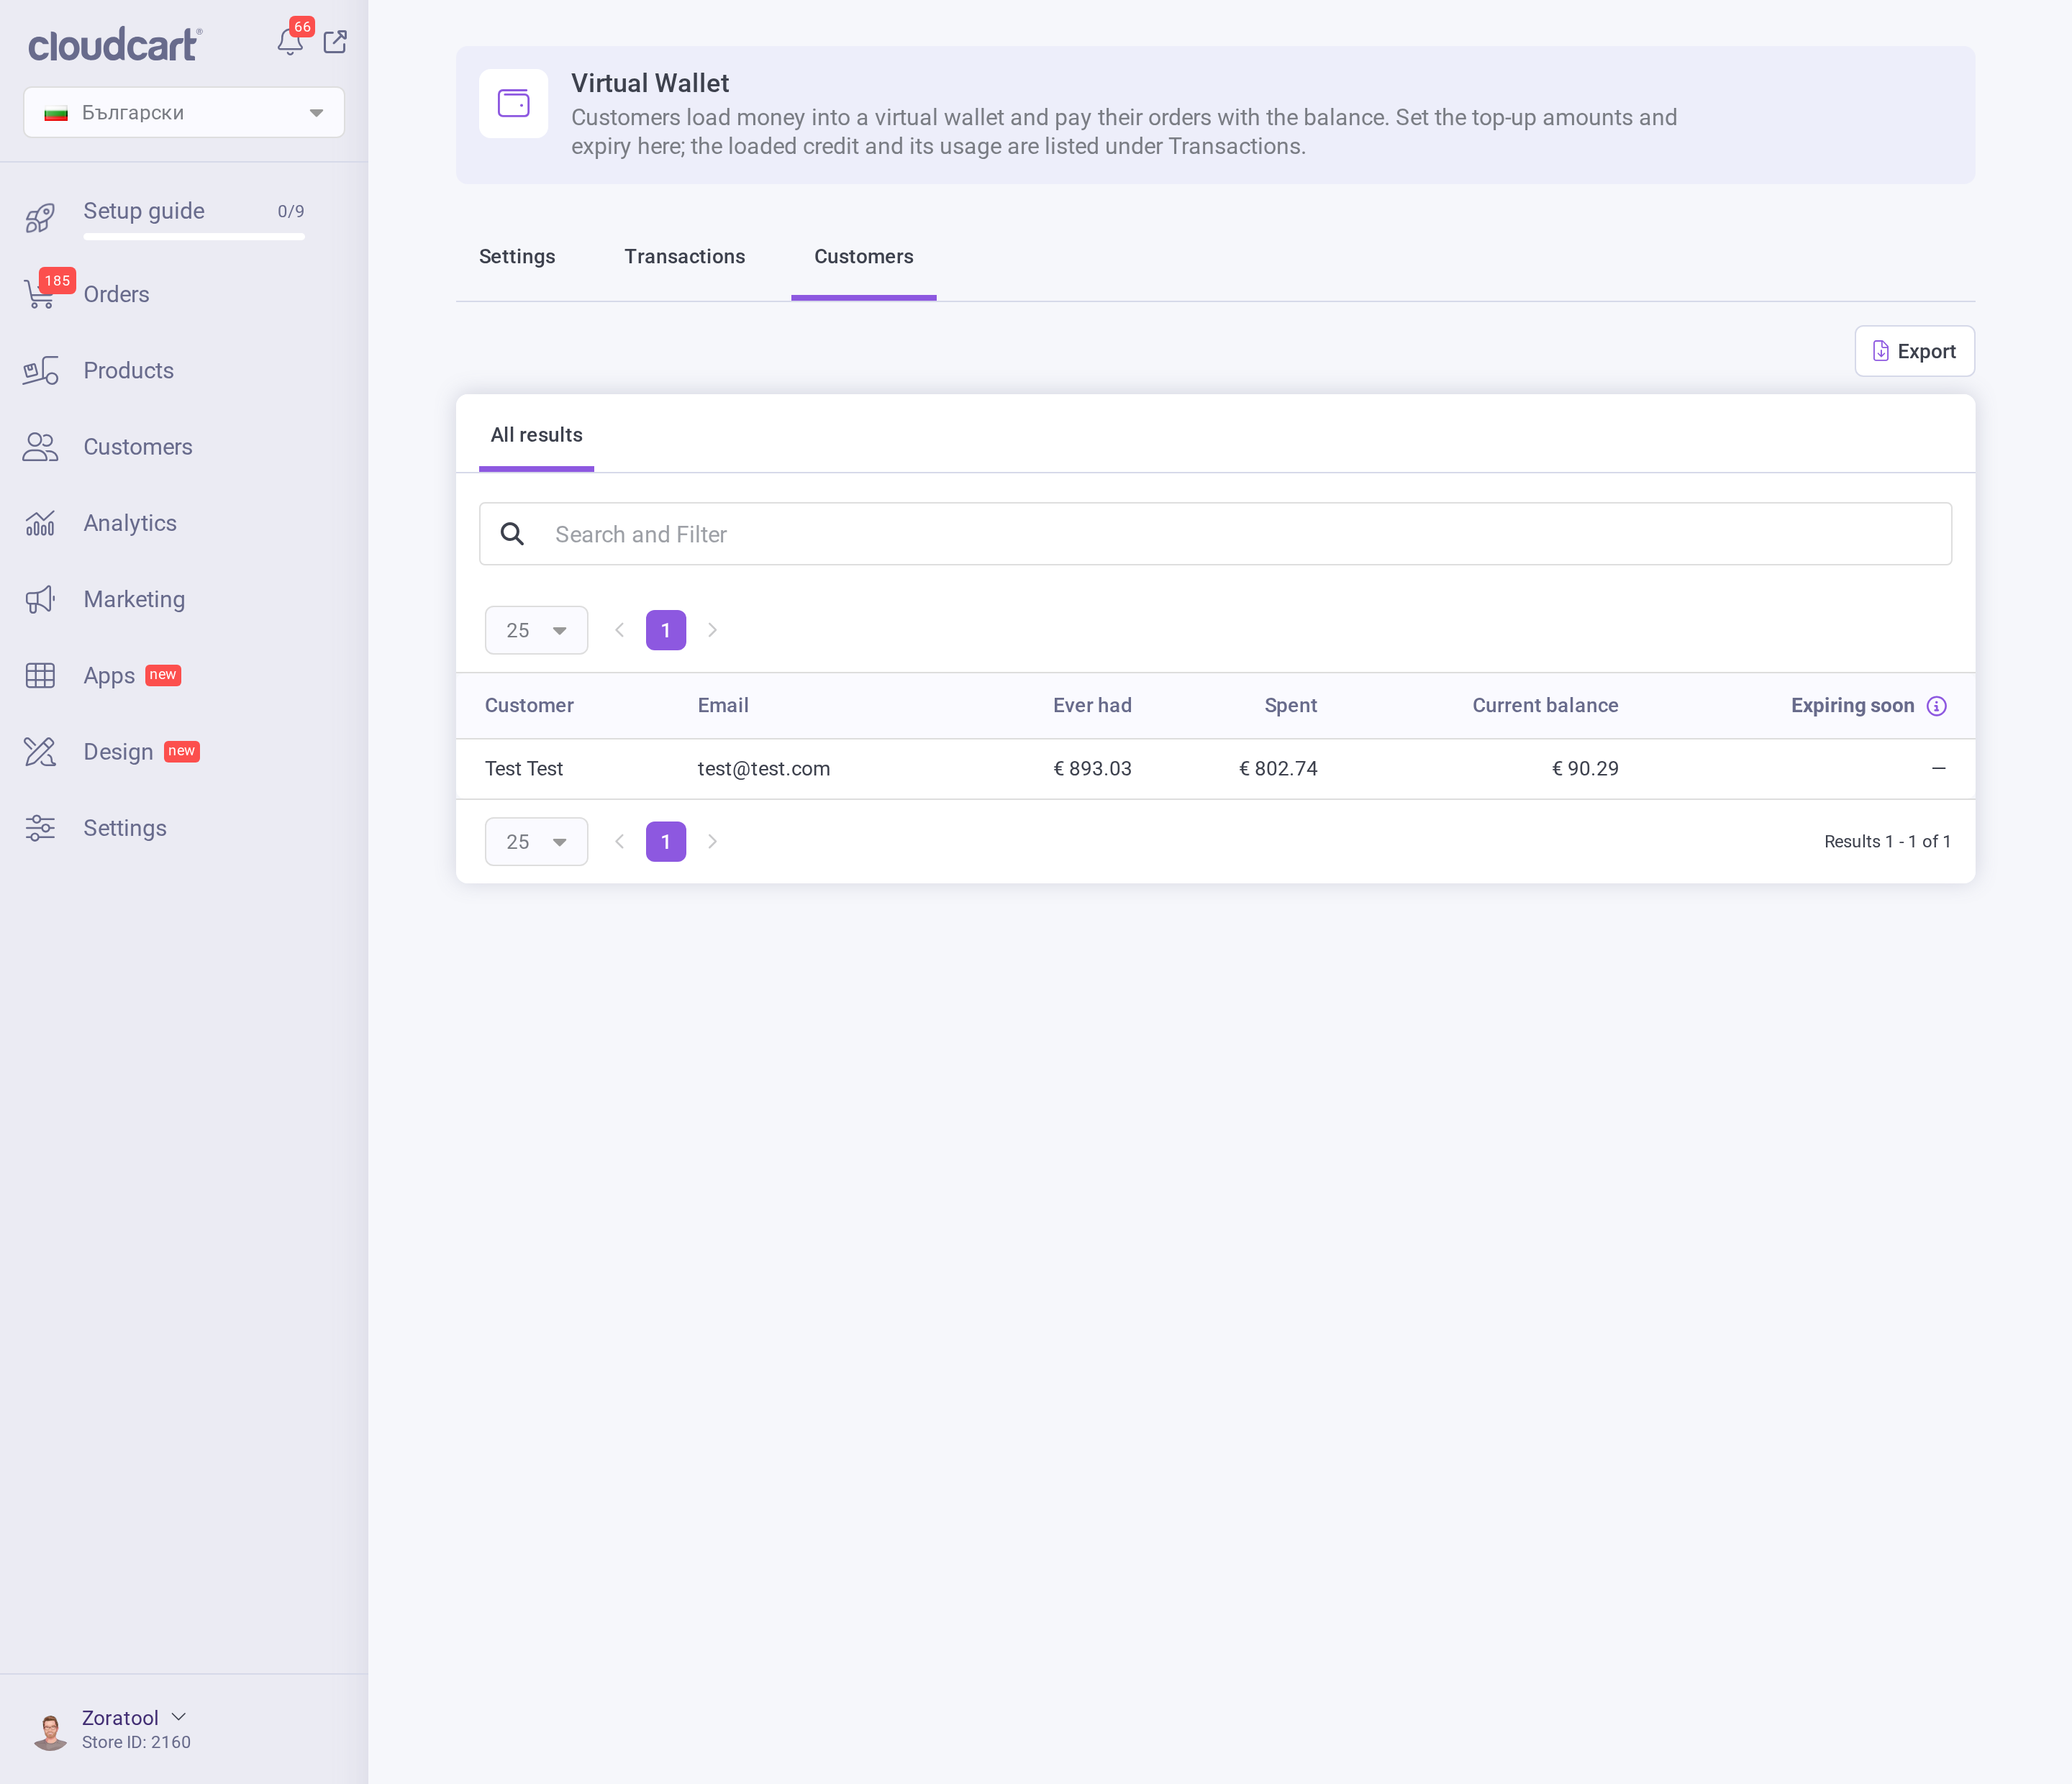2072x1784 pixels.
Task: Open the notifications bell icon
Action: 289,42
